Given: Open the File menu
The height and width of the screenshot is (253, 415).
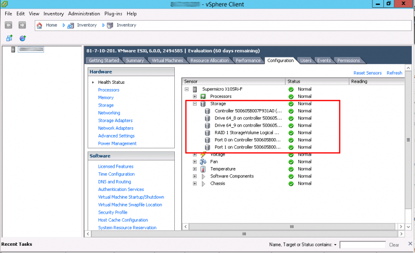Looking at the screenshot, I should tap(8, 14).
